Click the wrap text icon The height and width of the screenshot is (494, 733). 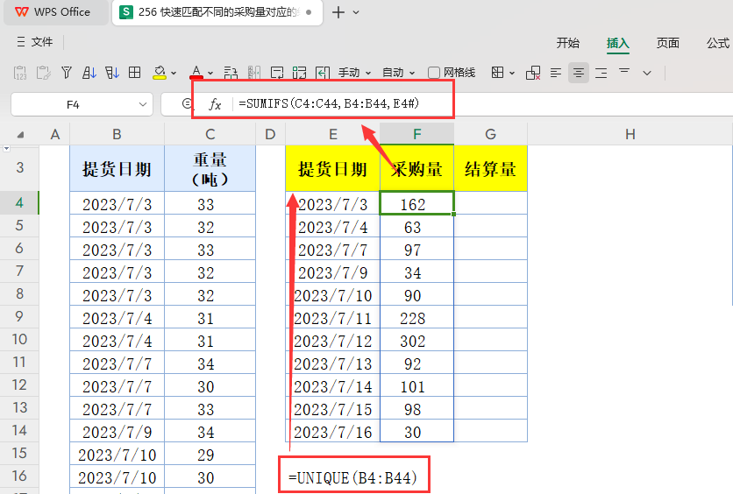277,73
